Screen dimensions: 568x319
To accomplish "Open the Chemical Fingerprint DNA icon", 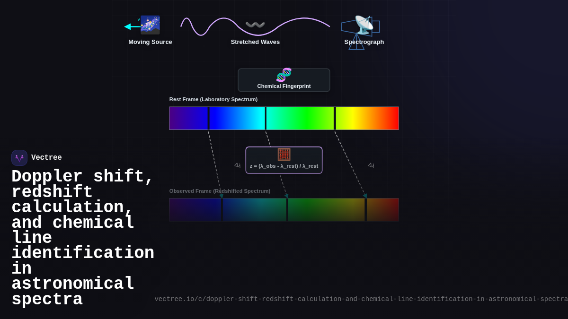I will point(284,74).
